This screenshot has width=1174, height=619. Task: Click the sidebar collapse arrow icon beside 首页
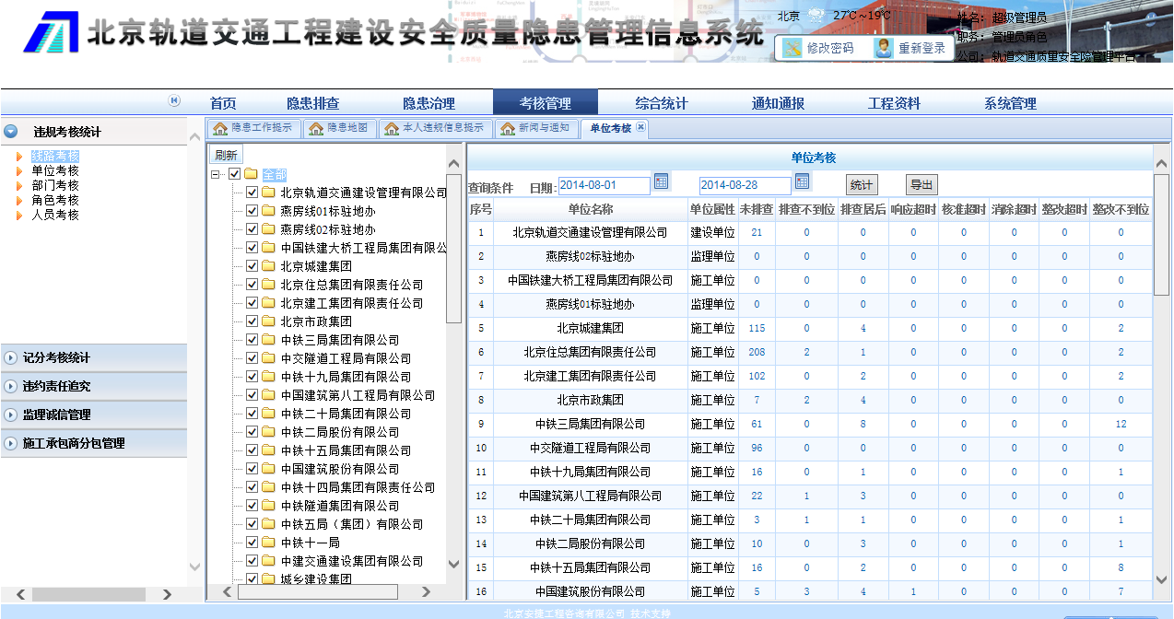tap(174, 101)
